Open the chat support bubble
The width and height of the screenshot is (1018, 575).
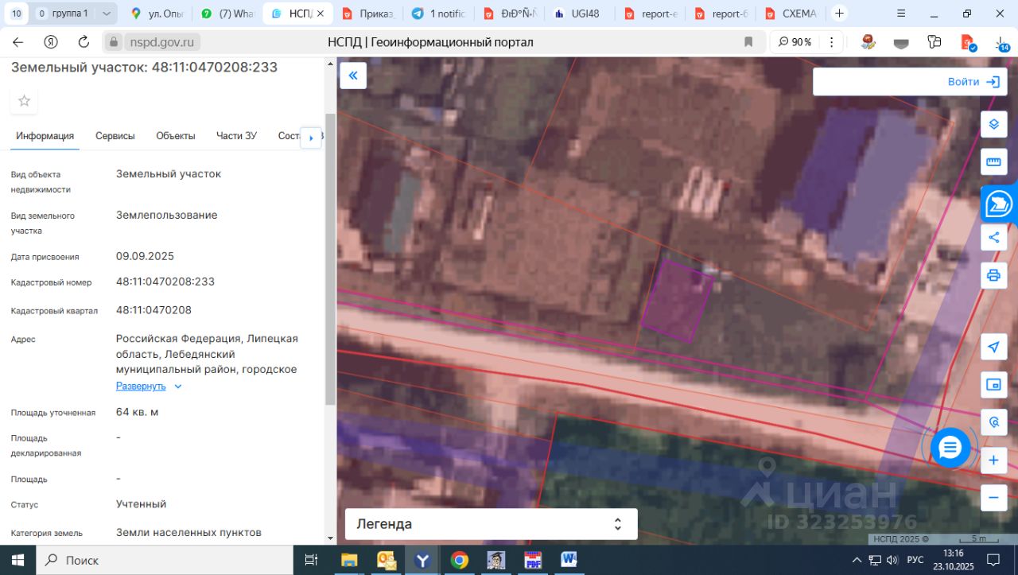point(950,448)
